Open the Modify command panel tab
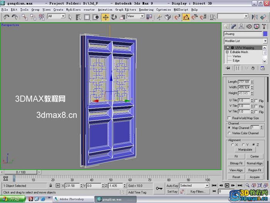270x203 pixels. (x=234, y=26)
